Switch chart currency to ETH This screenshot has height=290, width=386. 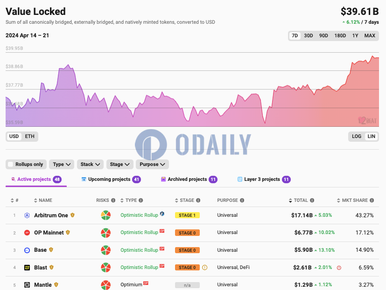click(x=29, y=136)
